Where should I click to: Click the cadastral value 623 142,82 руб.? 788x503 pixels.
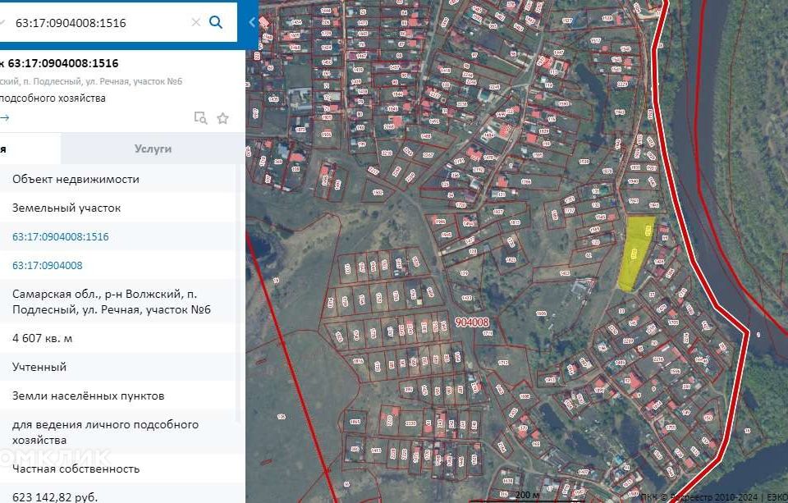(x=55, y=496)
